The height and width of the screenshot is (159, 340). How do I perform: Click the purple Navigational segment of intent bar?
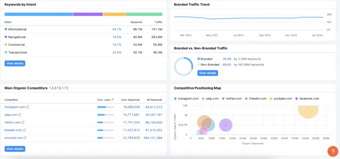coord(88,14)
